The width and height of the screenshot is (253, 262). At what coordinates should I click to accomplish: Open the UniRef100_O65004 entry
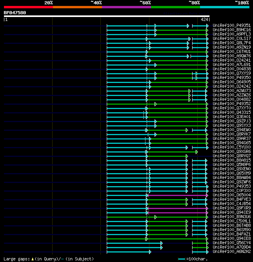coord(232,195)
